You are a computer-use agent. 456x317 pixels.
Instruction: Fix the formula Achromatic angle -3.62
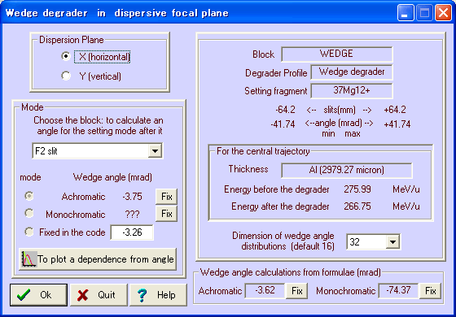[297, 291]
